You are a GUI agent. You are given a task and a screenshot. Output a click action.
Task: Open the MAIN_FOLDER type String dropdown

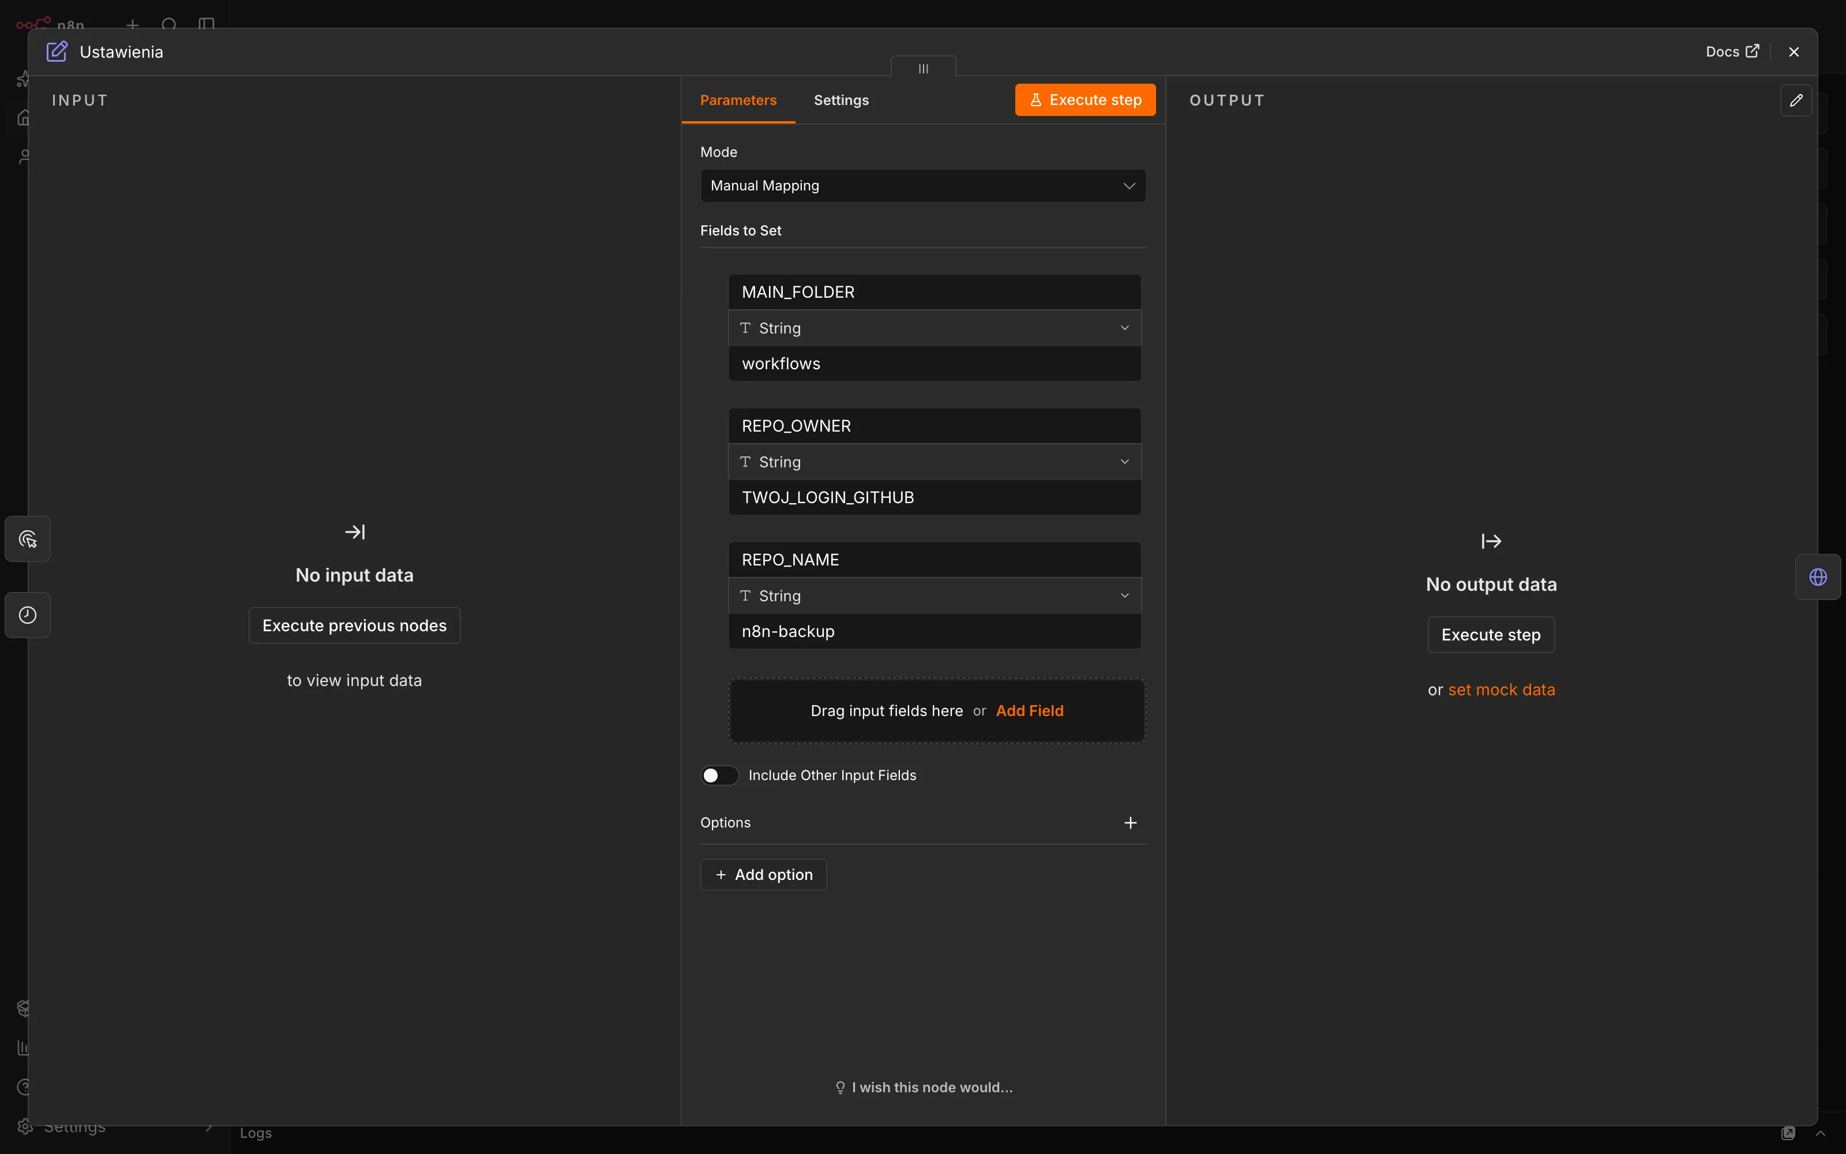point(935,328)
